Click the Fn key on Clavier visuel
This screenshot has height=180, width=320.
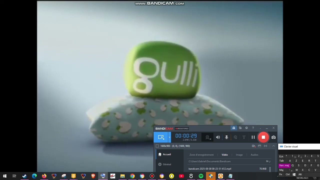[281, 174]
